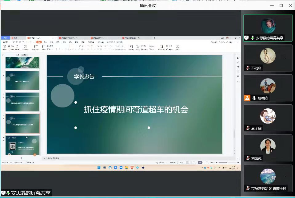The width and height of the screenshot is (295, 198).
Task: Click the add slide plus under thumbnails
Action: pyautogui.click(x=21, y=158)
